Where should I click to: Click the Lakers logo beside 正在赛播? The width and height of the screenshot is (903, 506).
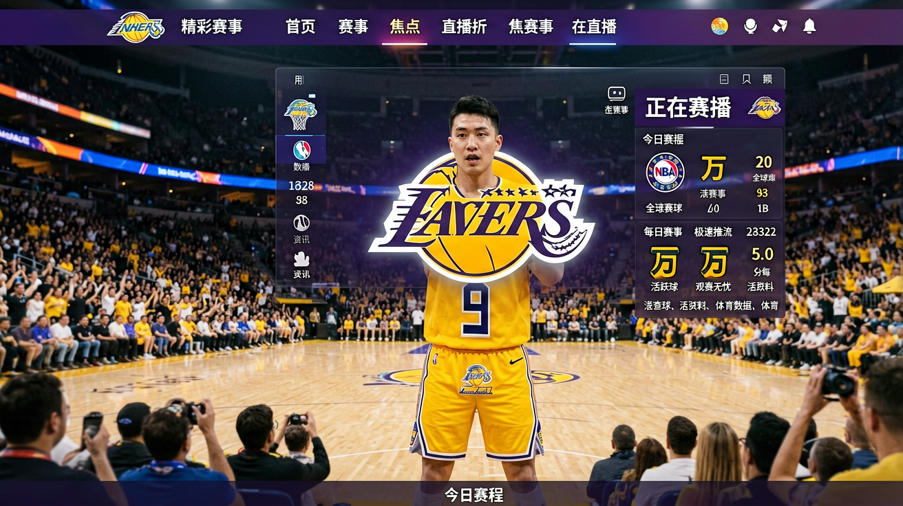coord(764,107)
